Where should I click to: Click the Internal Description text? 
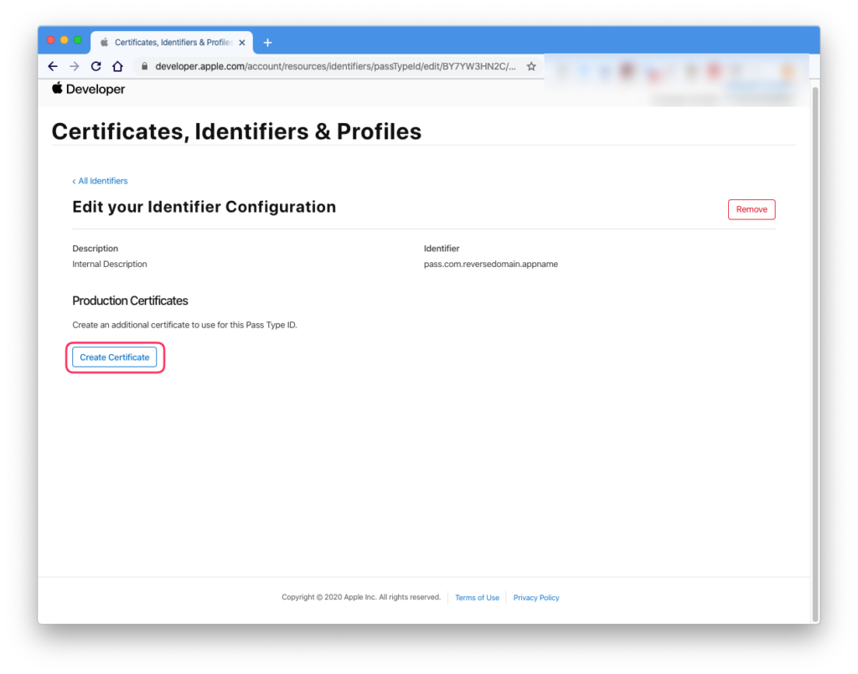[x=110, y=264]
